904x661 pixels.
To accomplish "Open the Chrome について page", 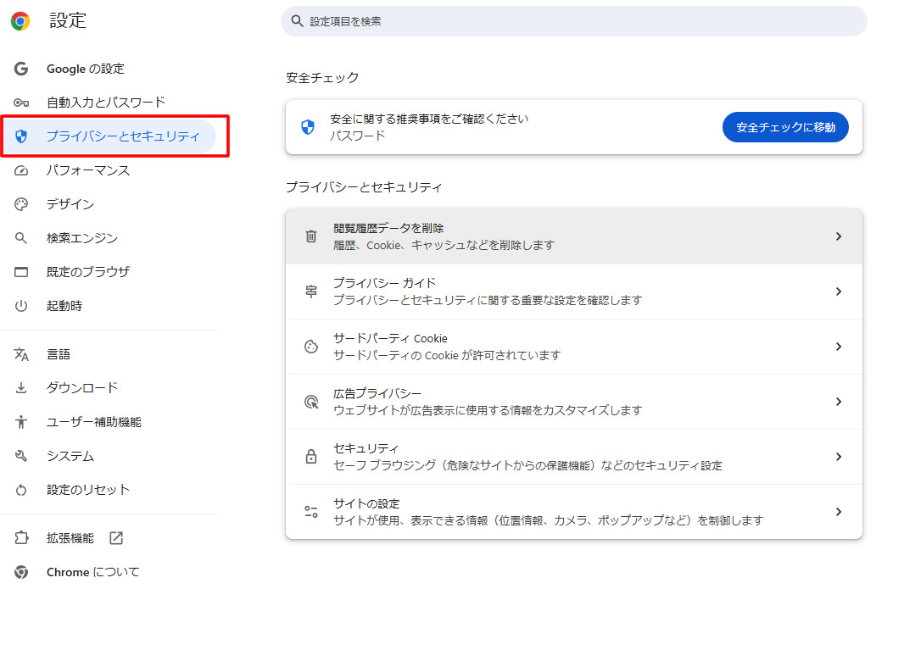I will point(92,572).
